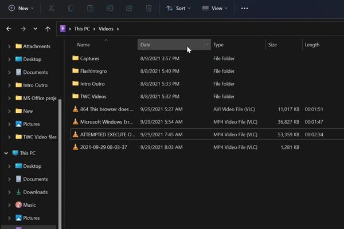Select the TWC Videos folder icon

[x=75, y=96]
